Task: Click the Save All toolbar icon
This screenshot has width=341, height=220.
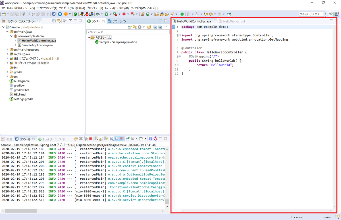Action: (x=17, y=14)
